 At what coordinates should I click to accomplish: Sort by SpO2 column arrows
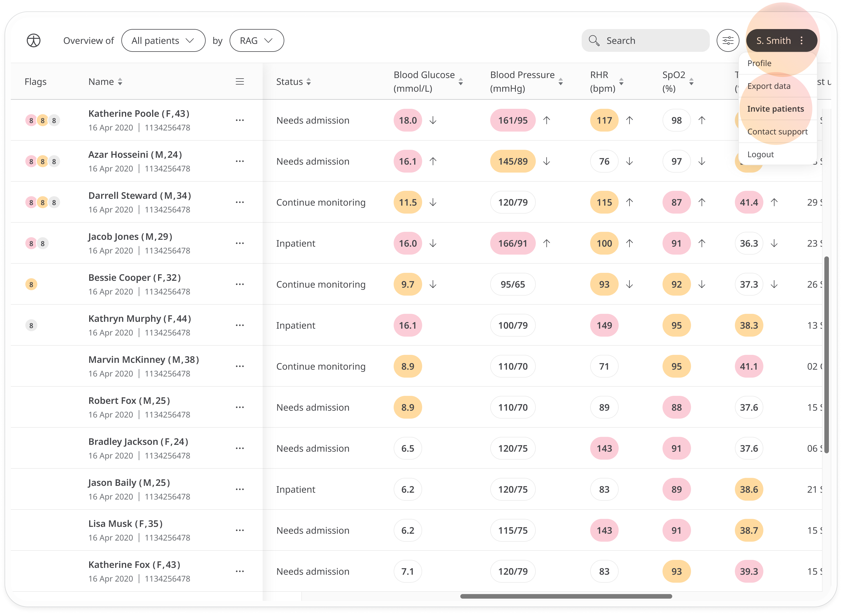691,82
